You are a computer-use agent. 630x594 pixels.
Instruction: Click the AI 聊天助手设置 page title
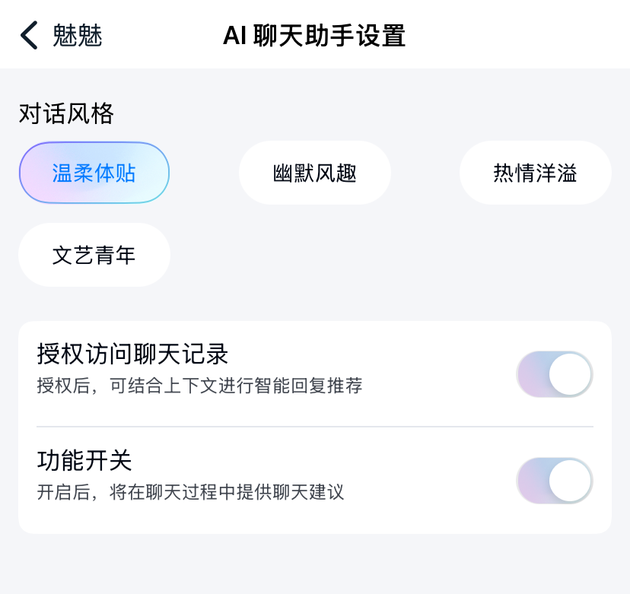pyautogui.click(x=314, y=36)
